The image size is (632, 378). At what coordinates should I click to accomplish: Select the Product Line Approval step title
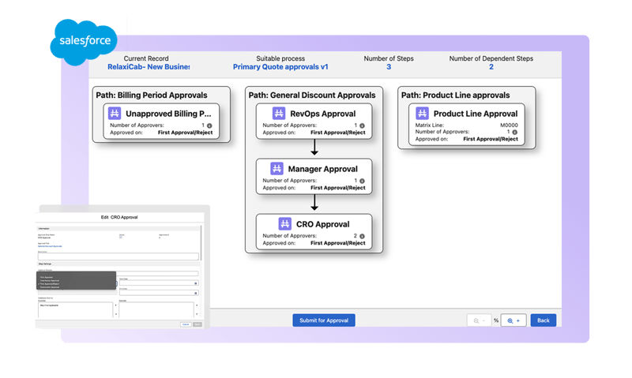tap(476, 114)
